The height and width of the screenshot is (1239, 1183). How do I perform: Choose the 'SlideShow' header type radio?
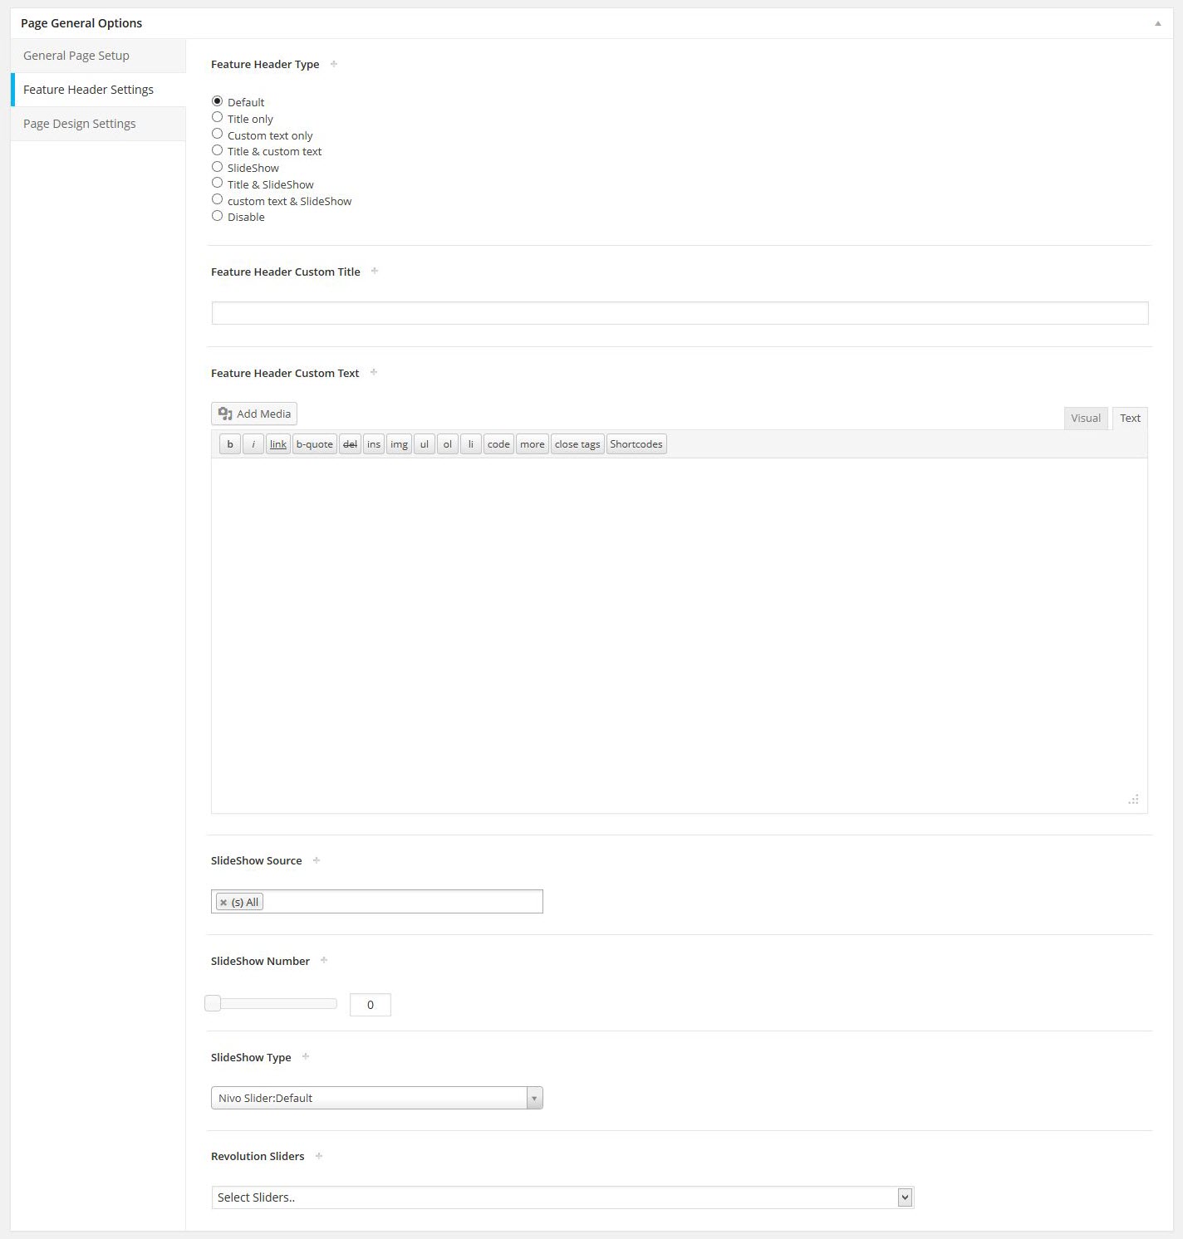(218, 167)
